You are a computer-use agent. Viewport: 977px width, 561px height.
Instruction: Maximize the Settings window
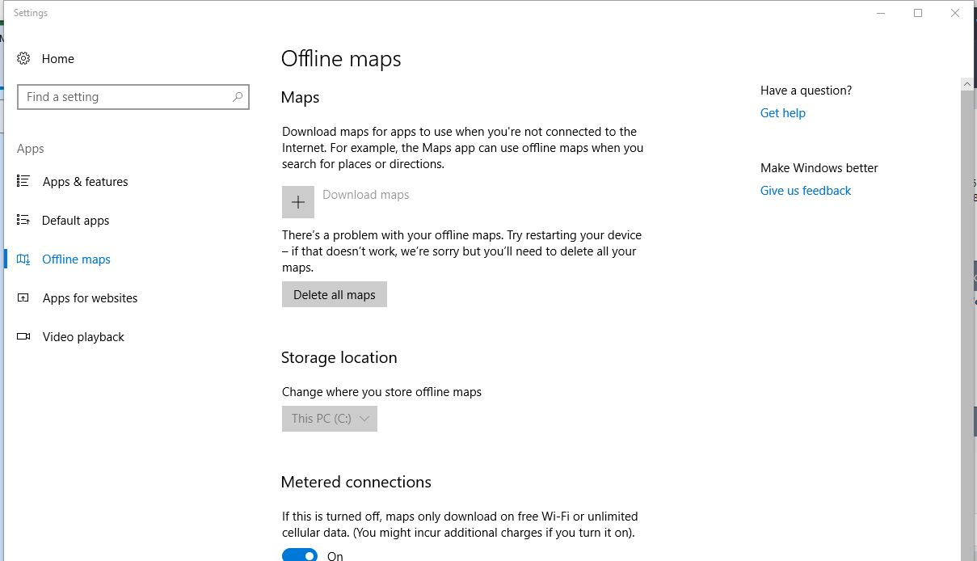(918, 13)
